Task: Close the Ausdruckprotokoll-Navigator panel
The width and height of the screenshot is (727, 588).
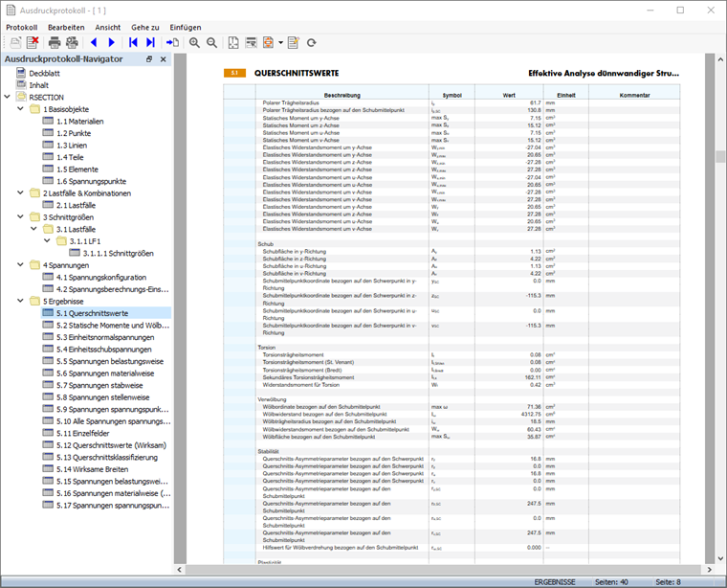Action: (164, 59)
